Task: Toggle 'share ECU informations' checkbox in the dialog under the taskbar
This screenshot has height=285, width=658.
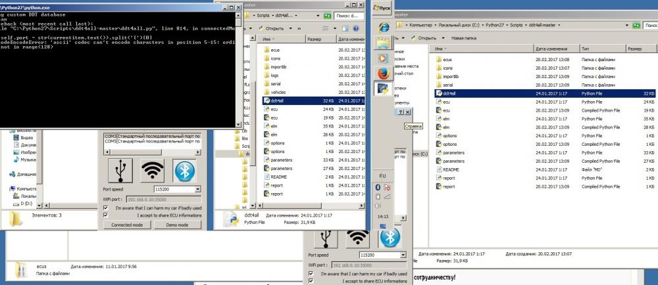Action: pyautogui.click(x=311, y=281)
